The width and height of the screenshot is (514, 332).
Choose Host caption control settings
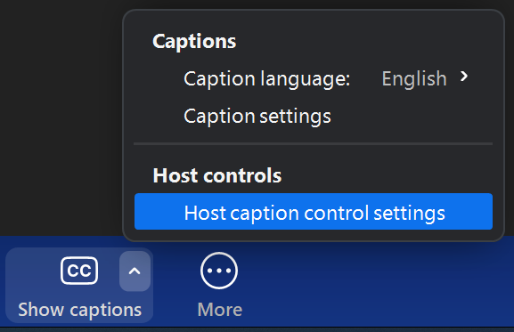click(x=314, y=212)
